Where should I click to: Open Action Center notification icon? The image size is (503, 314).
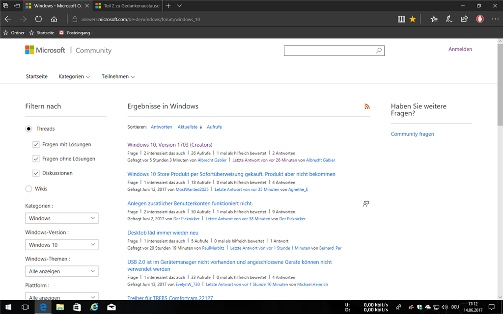click(491, 307)
